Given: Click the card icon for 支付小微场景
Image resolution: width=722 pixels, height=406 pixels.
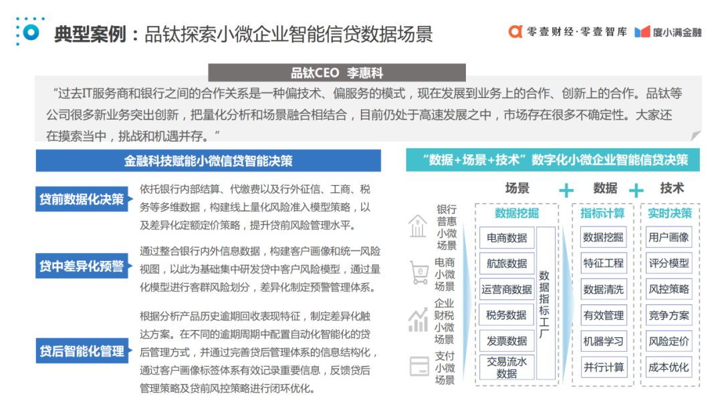Looking at the screenshot, I should coord(419,367).
